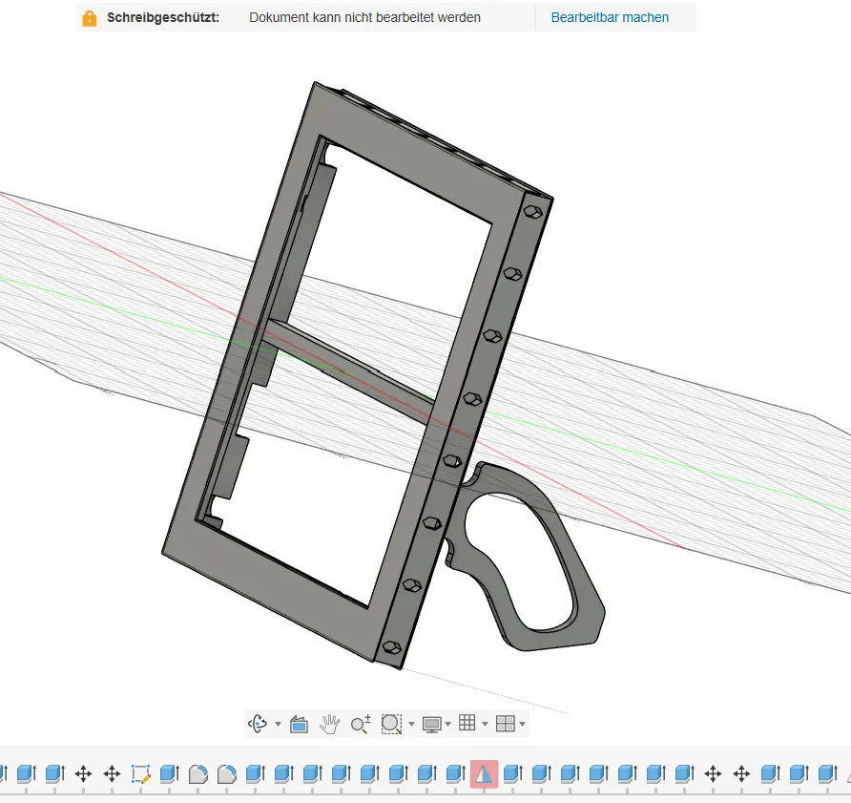Viewport: 851px width, 803px height.
Task: Click the Look At camera icon
Action: (299, 724)
